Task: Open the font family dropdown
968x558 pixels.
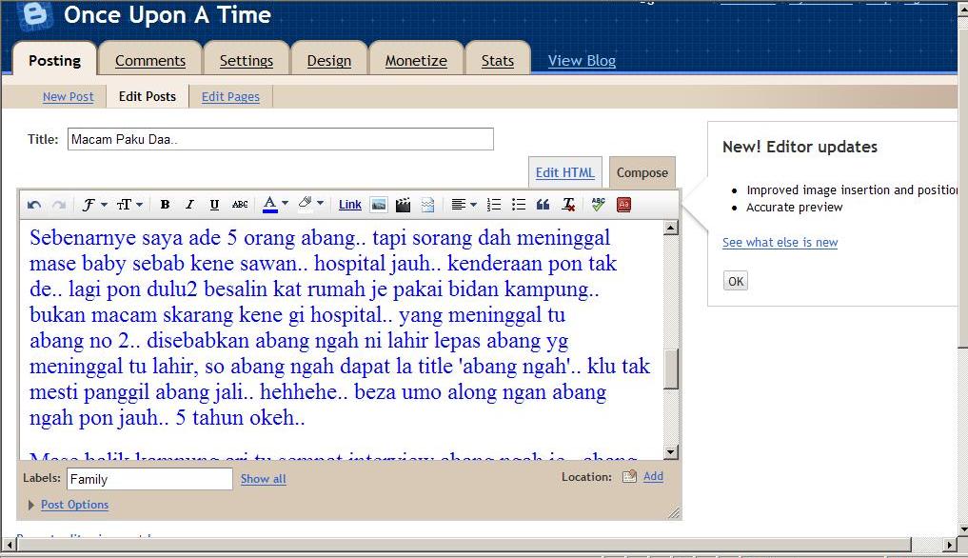Action: (94, 205)
